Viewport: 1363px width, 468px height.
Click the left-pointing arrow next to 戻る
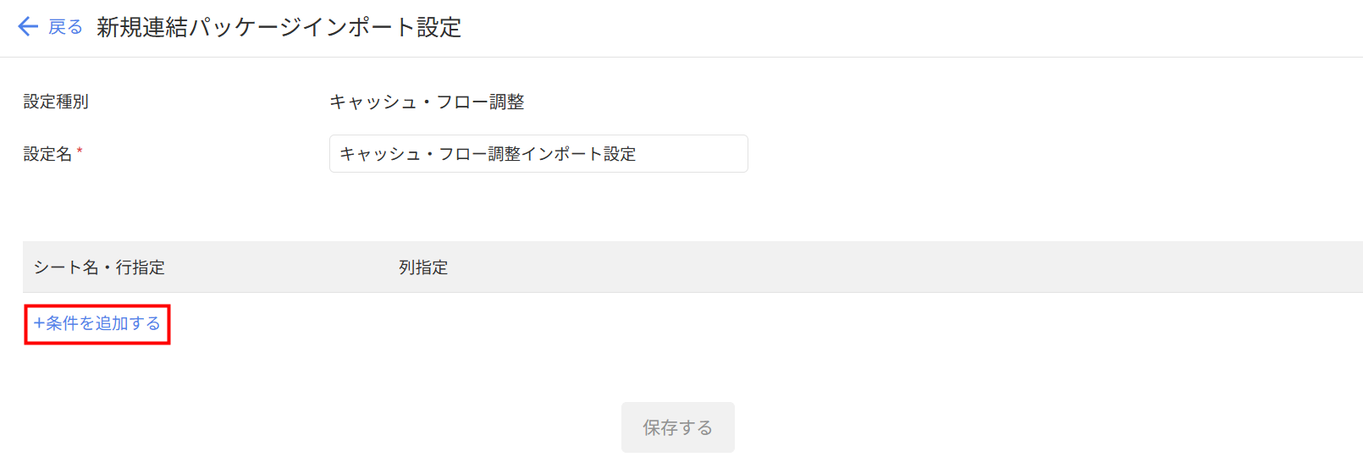coord(28,27)
